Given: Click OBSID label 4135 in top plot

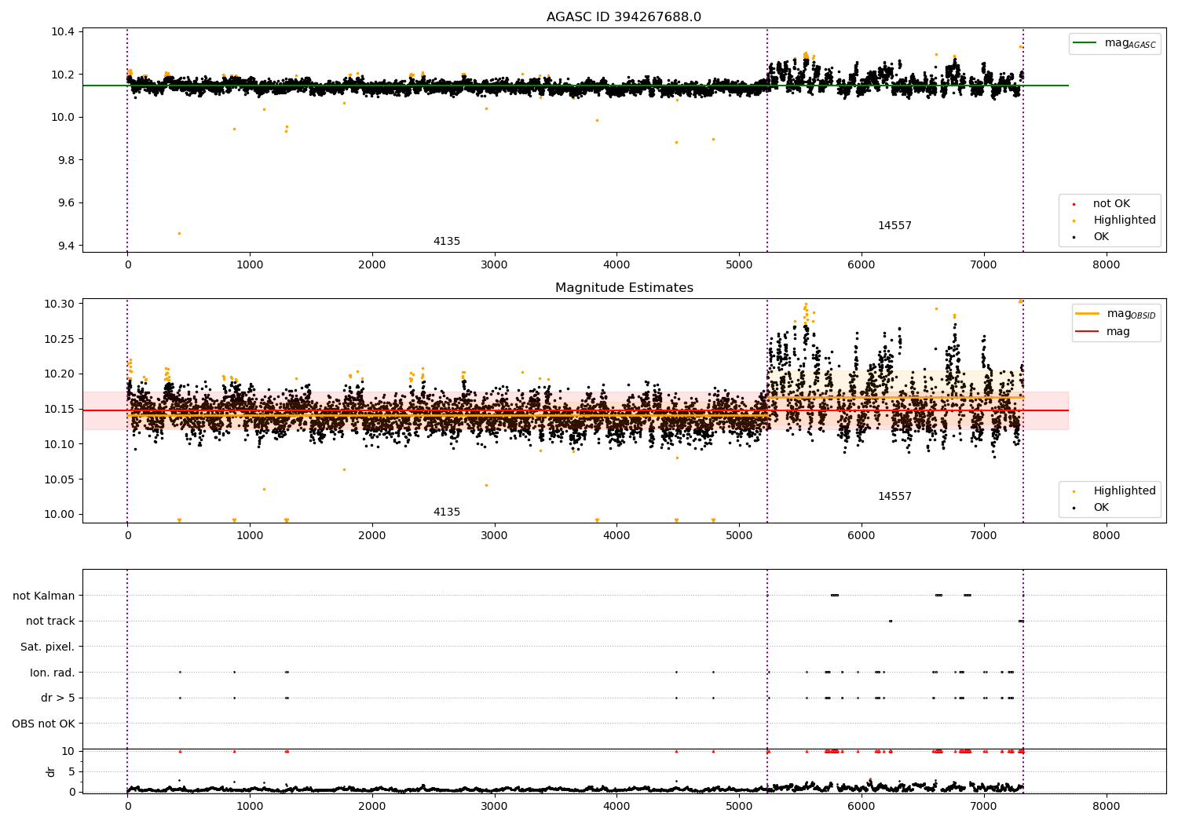Looking at the screenshot, I should (447, 242).
